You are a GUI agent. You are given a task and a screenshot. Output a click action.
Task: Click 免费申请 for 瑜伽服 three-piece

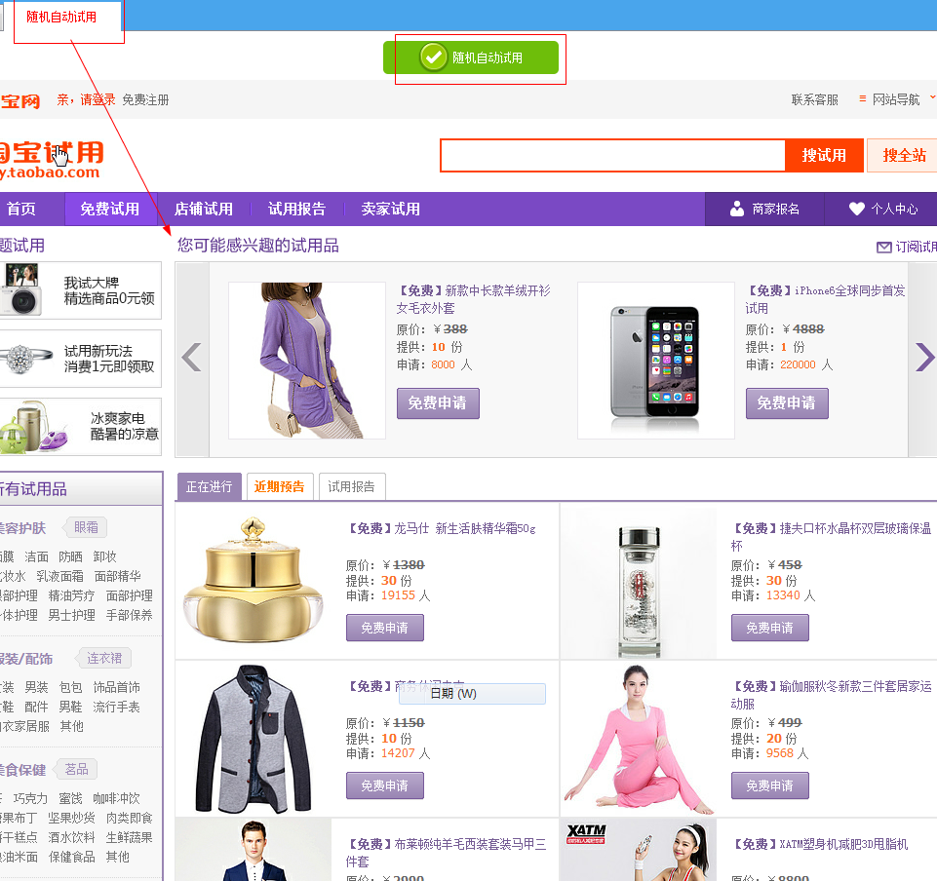tap(769, 785)
